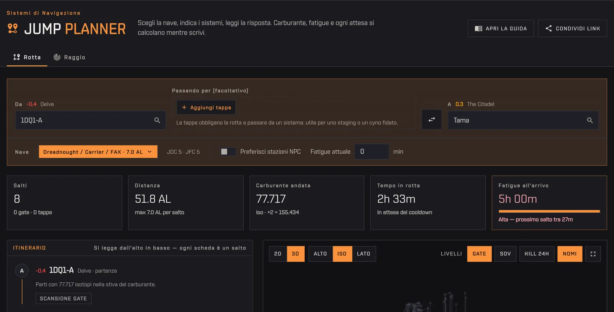The height and width of the screenshot is (312, 614).
Task: Click the 'The Citadel' region label
Action: (x=480, y=104)
